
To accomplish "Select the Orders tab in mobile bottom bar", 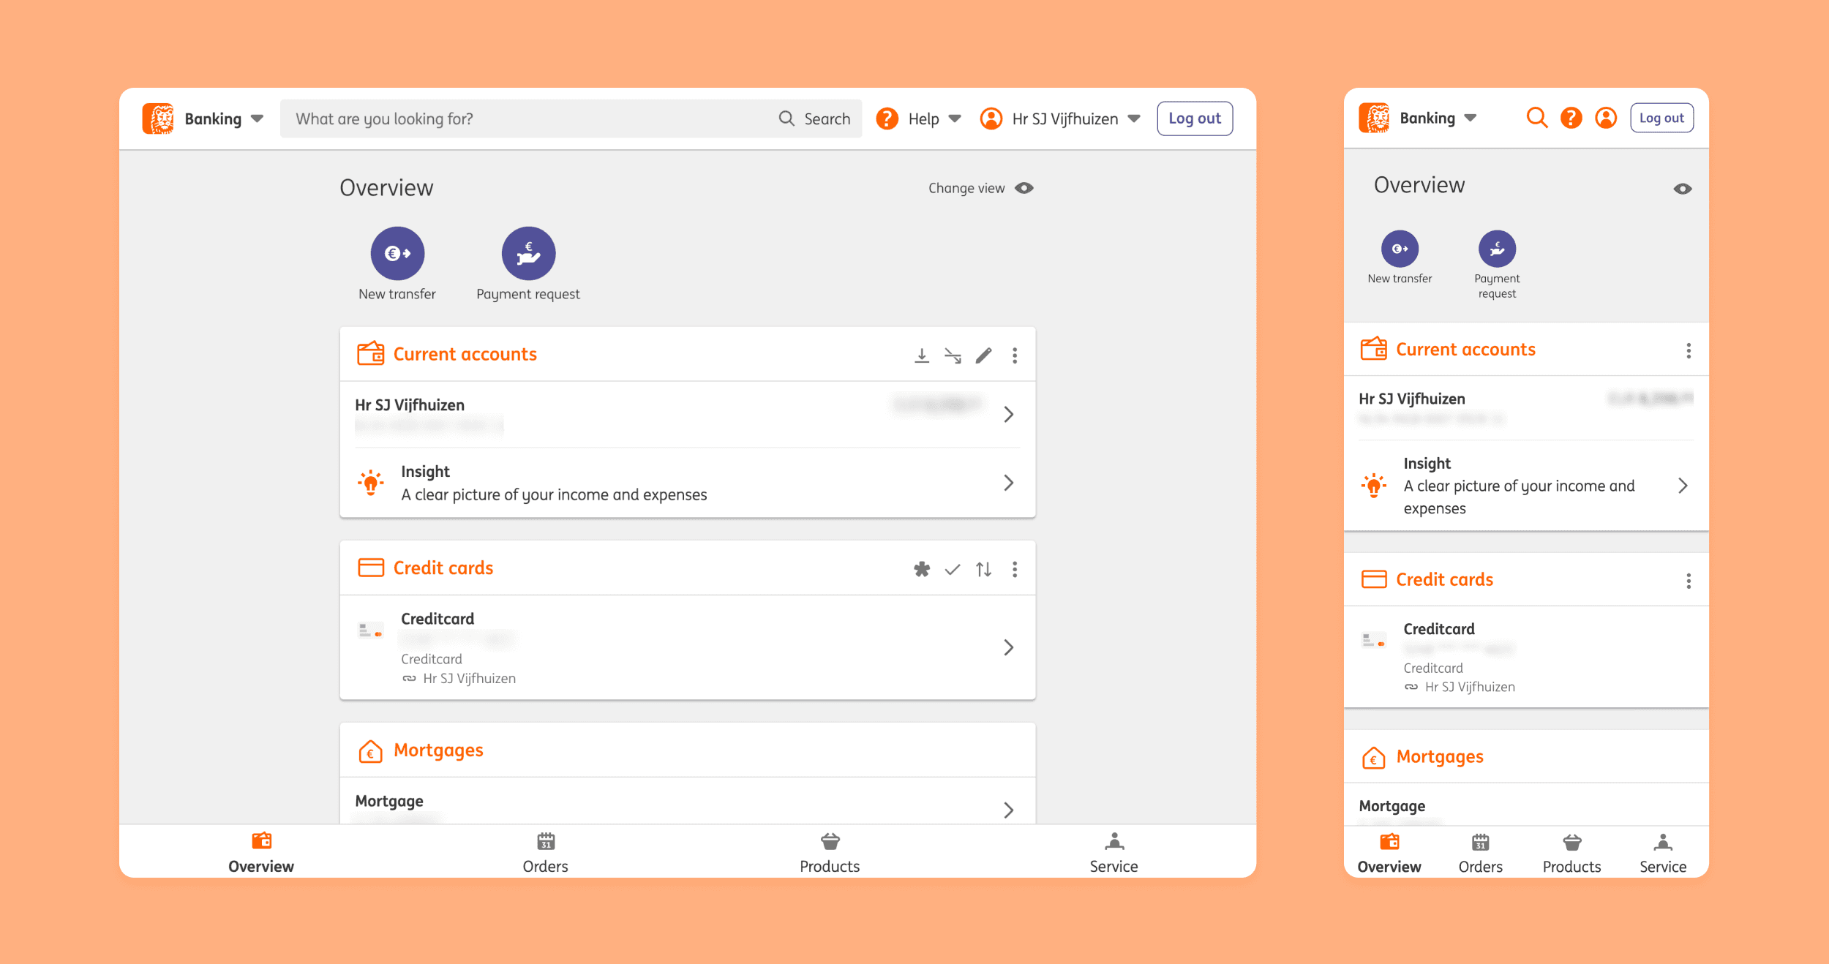I will click(x=1480, y=854).
